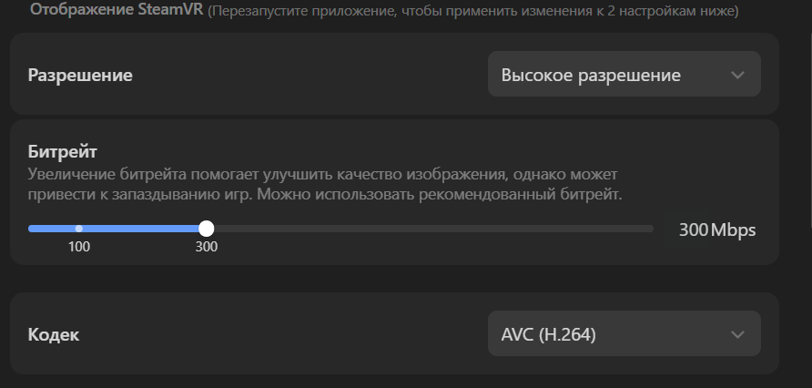Click the gray unfilled bitrate slider track

pos(428,229)
